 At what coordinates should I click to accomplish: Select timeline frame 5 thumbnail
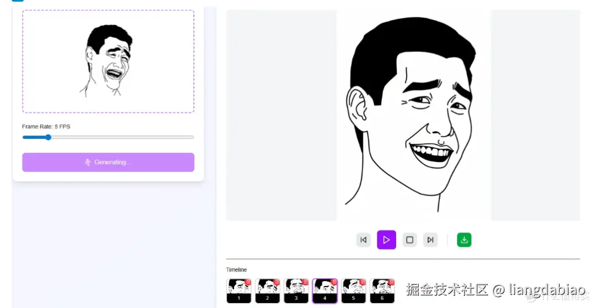click(354, 291)
